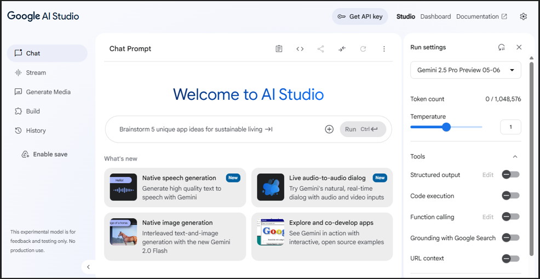Screen dimensions: 540x279
Task: Click the New badge on Live audio-to-audio dialog
Action: 380,178
